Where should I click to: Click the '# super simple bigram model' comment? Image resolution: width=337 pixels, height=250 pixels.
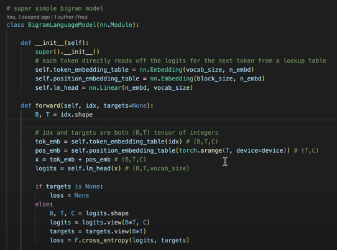coord(55,8)
